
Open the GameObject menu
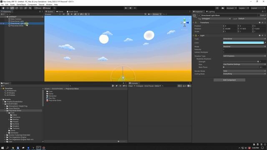pos(21,5)
